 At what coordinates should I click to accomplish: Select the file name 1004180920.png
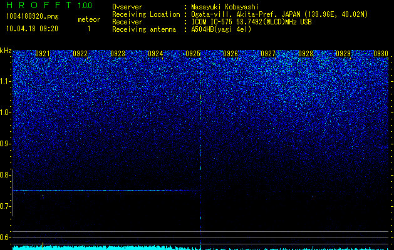pyautogui.click(x=33, y=16)
